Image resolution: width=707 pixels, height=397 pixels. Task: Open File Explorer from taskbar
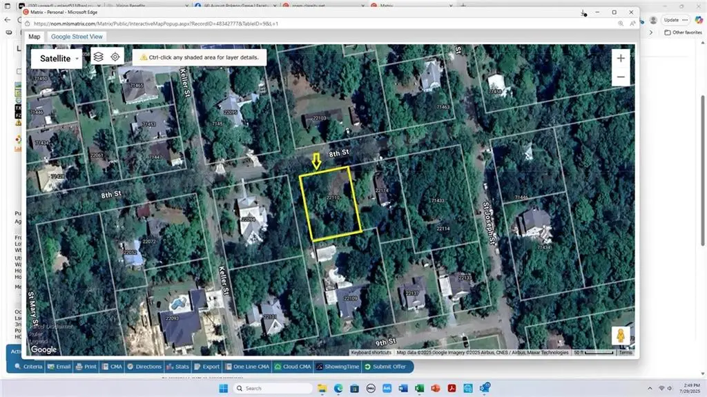coord(322,388)
